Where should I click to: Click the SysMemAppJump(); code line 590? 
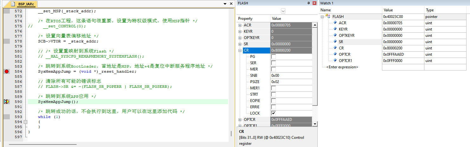point(58,102)
